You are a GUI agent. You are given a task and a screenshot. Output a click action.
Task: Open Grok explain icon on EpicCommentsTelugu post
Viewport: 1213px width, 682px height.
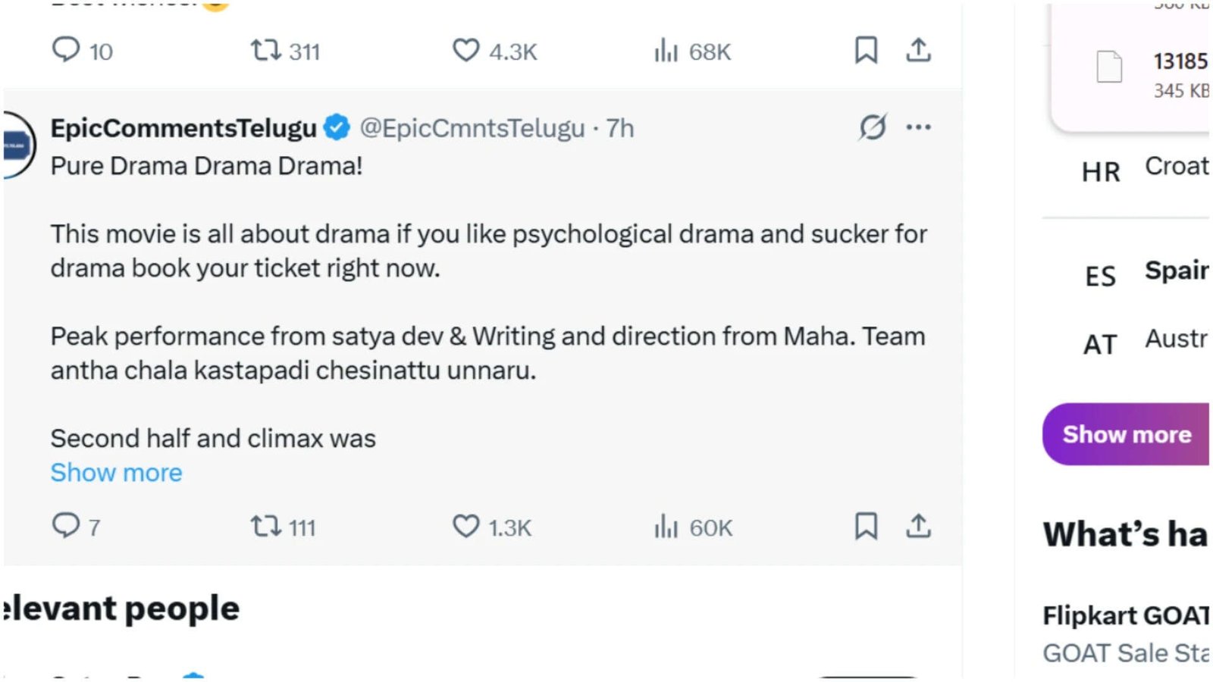(873, 127)
